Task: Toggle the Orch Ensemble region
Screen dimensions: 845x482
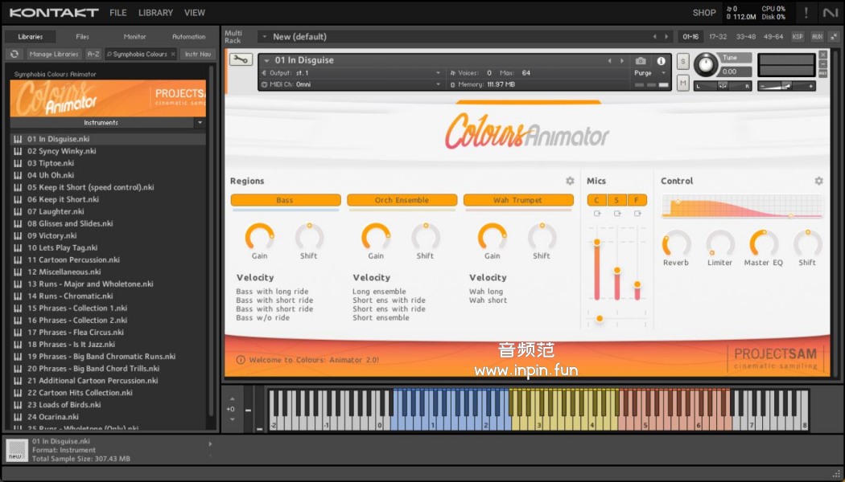Action: click(402, 200)
